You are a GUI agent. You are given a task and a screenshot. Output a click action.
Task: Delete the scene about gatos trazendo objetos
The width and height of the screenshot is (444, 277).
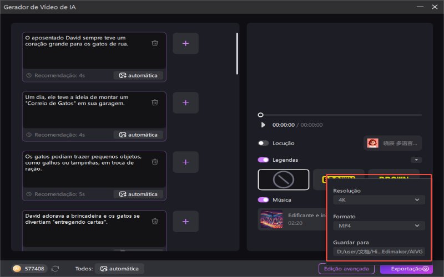(x=155, y=162)
